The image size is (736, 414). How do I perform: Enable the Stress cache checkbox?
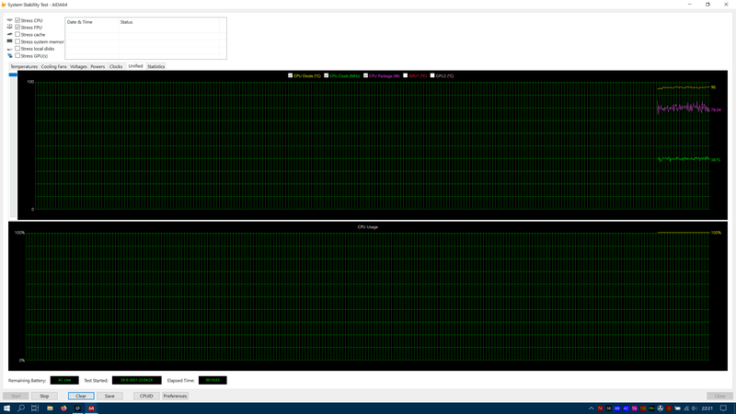[x=17, y=34]
